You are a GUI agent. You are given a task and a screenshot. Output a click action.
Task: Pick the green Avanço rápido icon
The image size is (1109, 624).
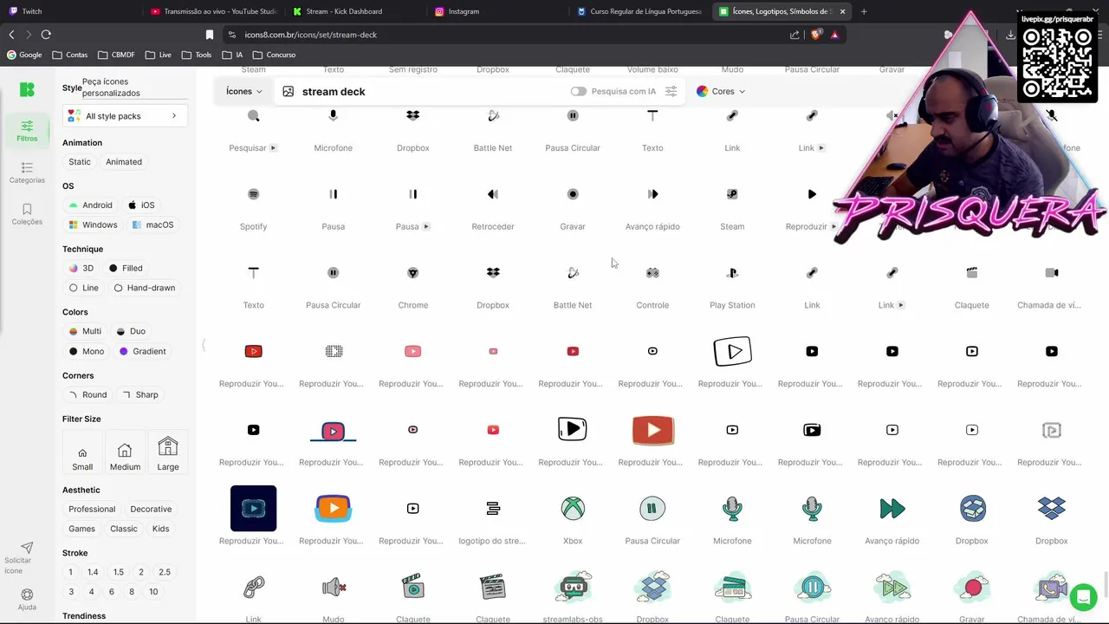click(x=892, y=509)
